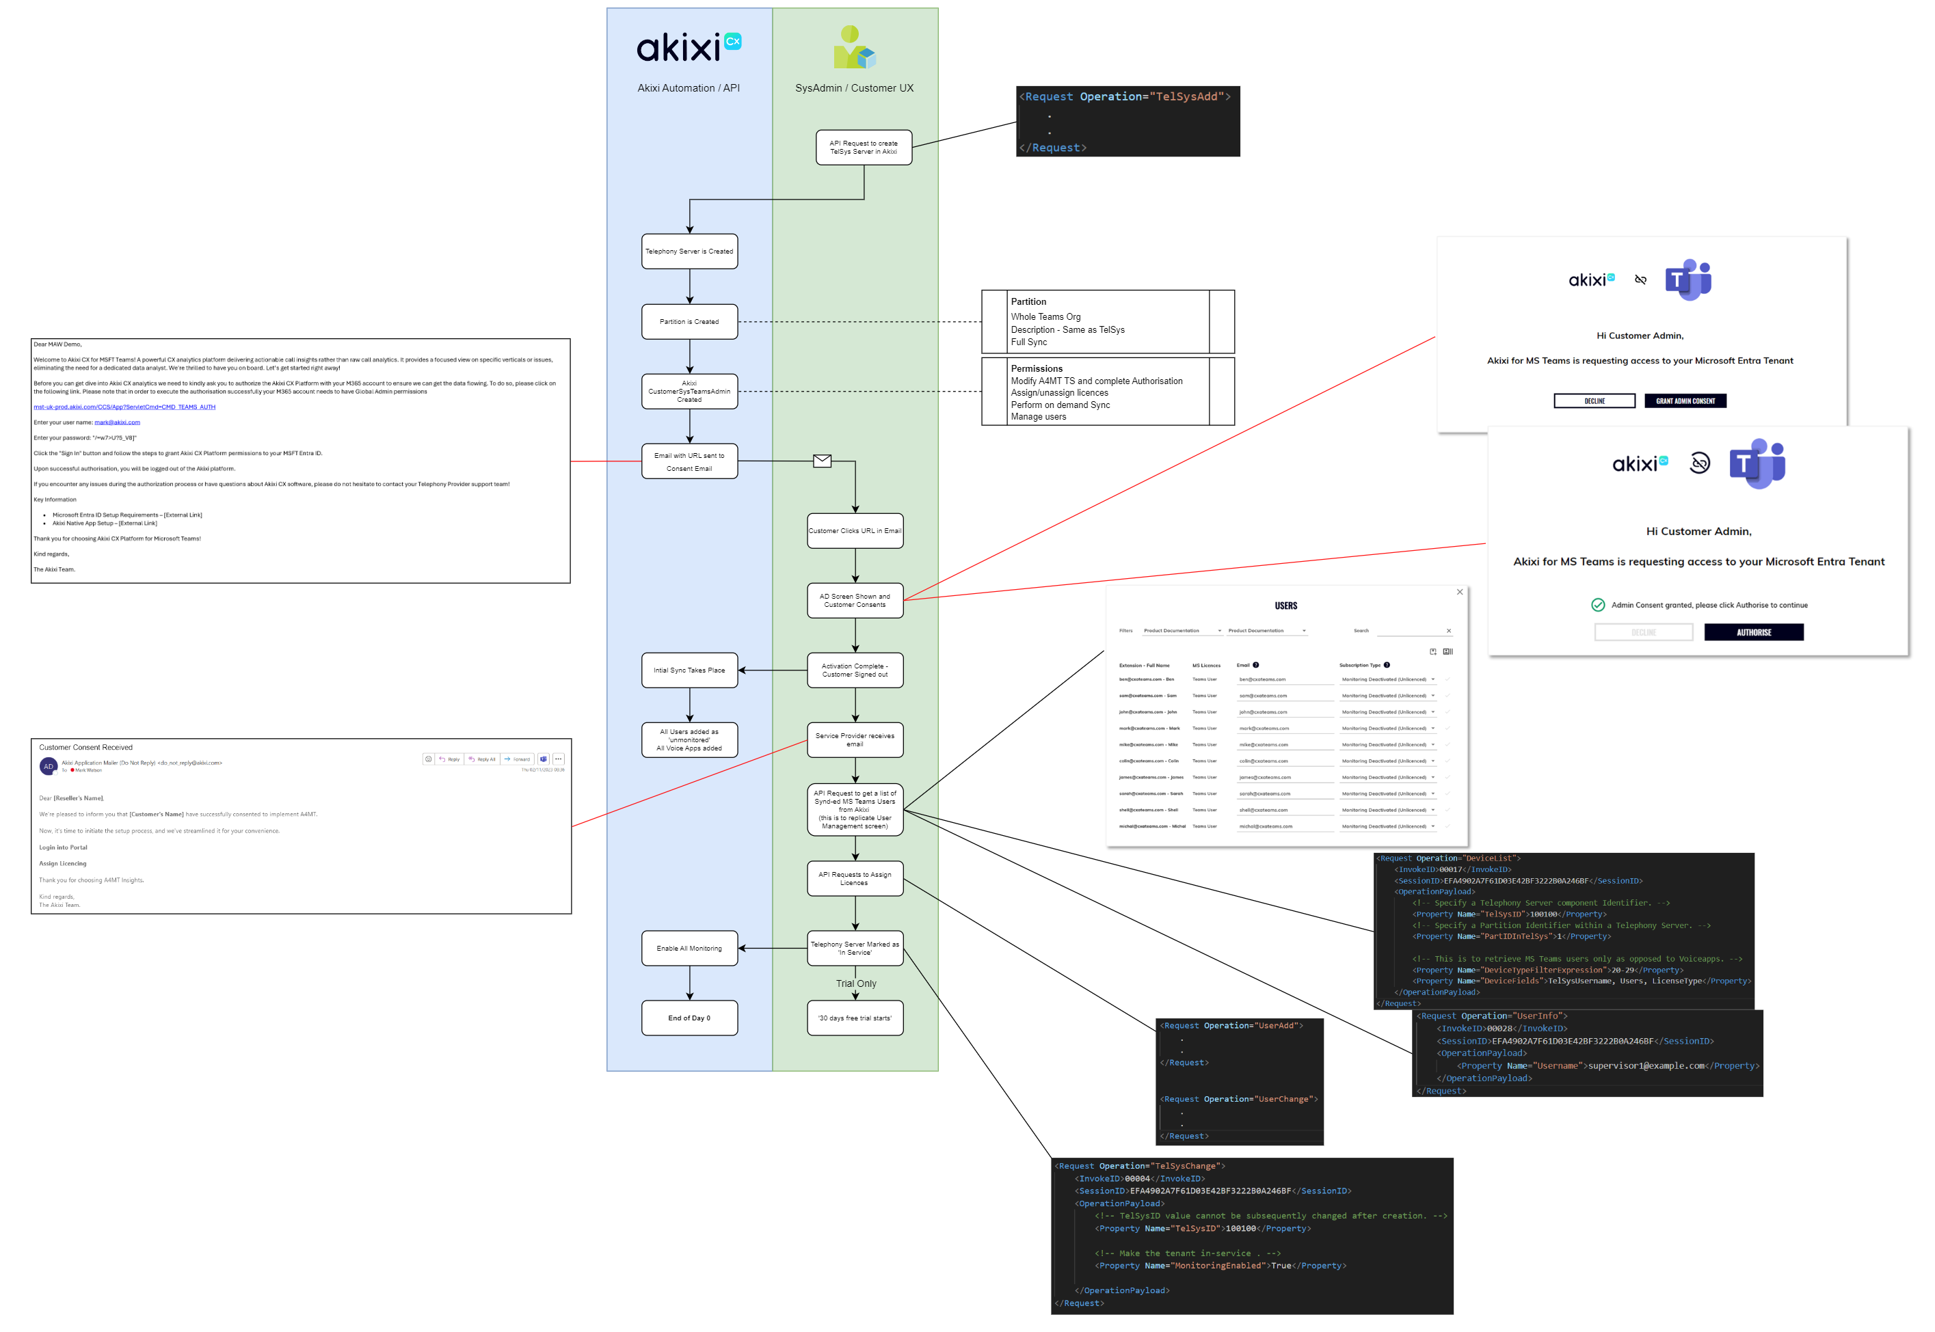Click the 'Login into Portal' text in consent email

(x=64, y=847)
